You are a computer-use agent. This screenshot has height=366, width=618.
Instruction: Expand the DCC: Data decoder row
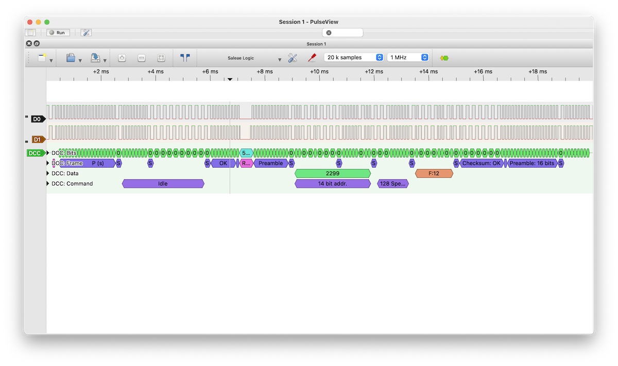coord(48,174)
